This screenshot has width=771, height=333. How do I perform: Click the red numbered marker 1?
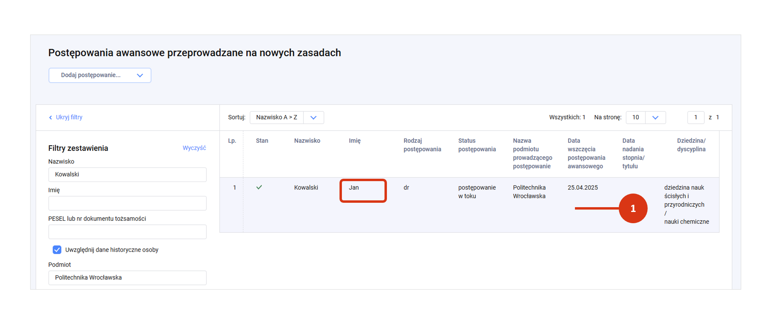click(x=633, y=208)
